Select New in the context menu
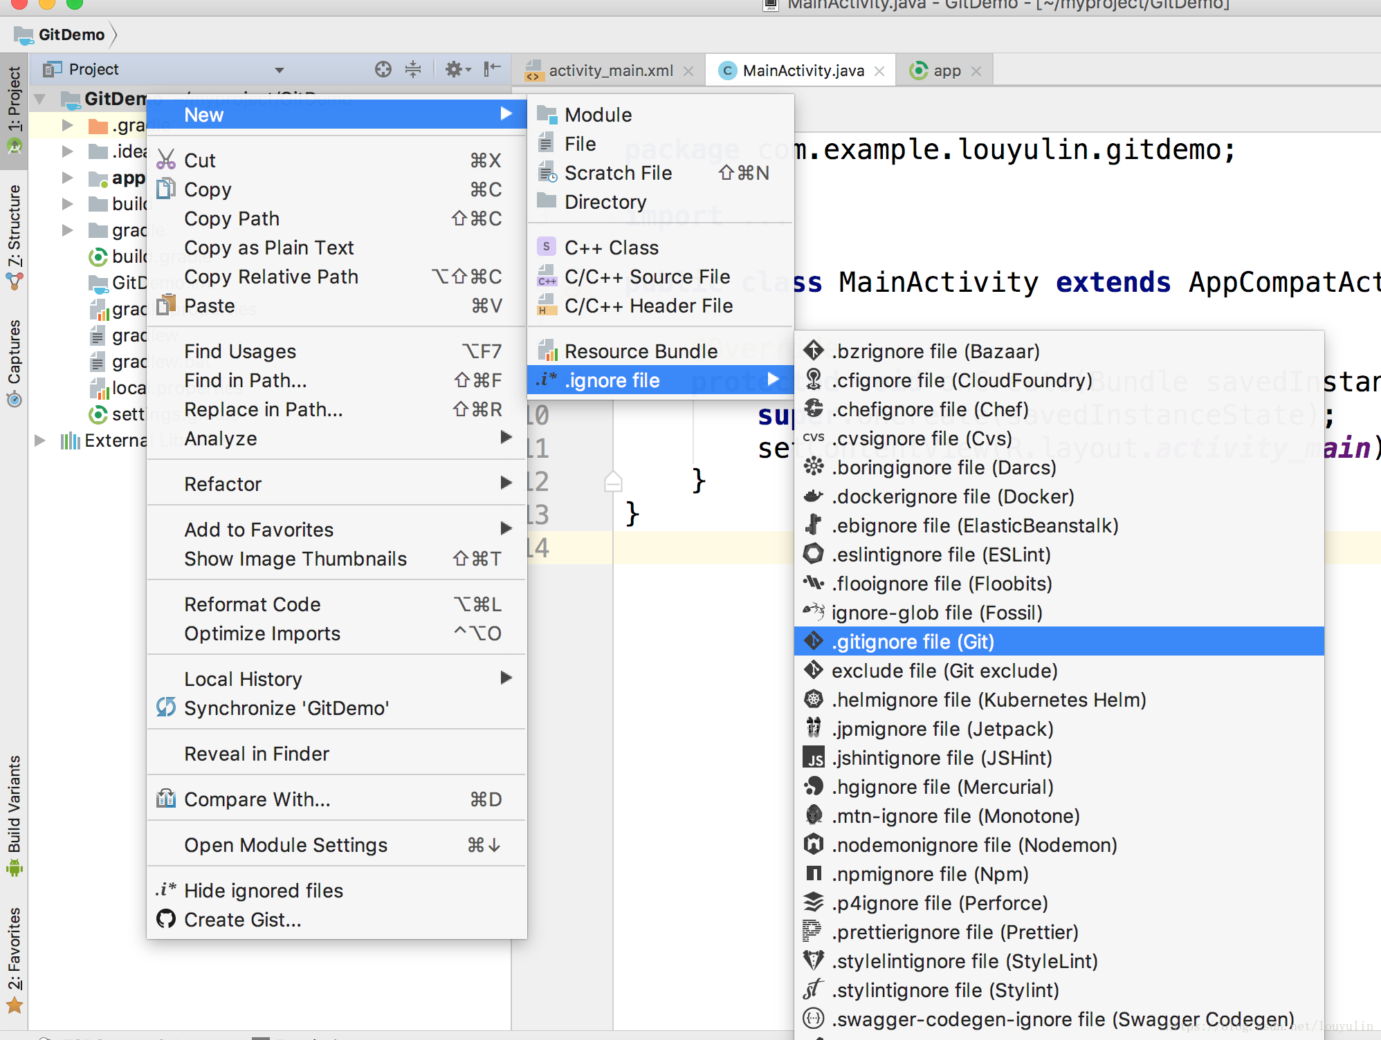 pyautogui.click(x=337, y=114)
